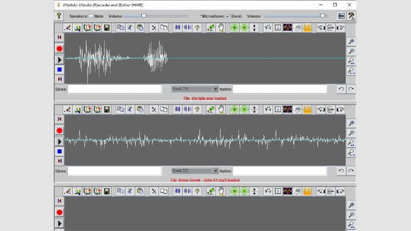411x231 pixels.
Task: Click on the disciple.wav waveform display
Action: tap(205, 58)
